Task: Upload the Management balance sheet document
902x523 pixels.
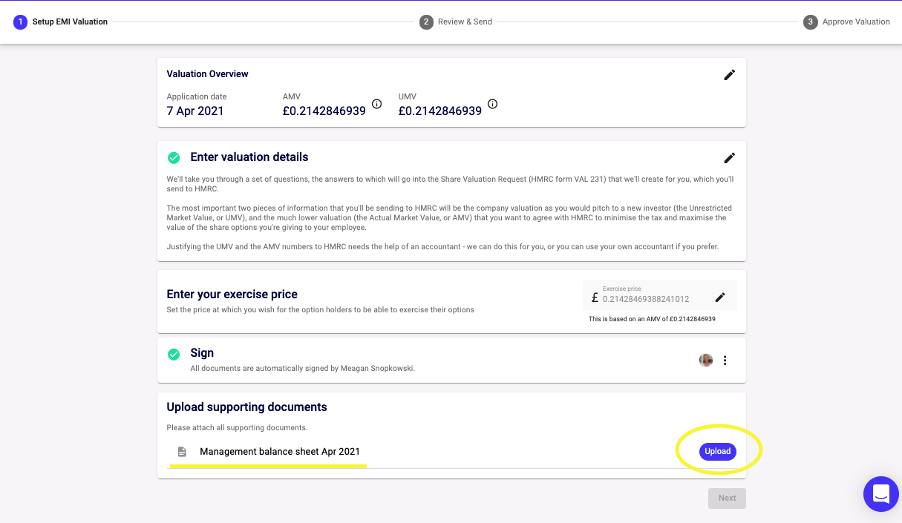Action: [x=718, y=451]
